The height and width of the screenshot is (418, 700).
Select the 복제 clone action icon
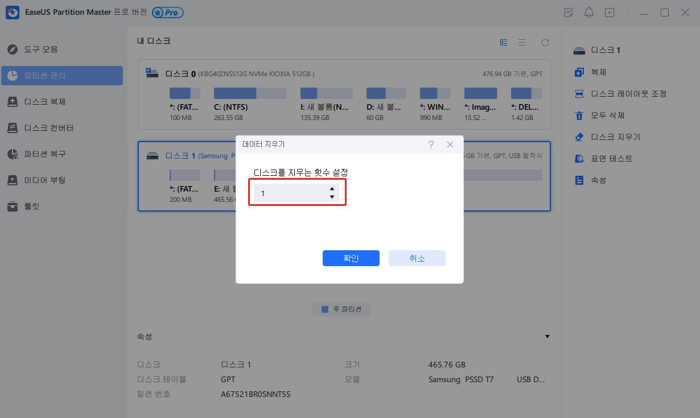(579, 72)
